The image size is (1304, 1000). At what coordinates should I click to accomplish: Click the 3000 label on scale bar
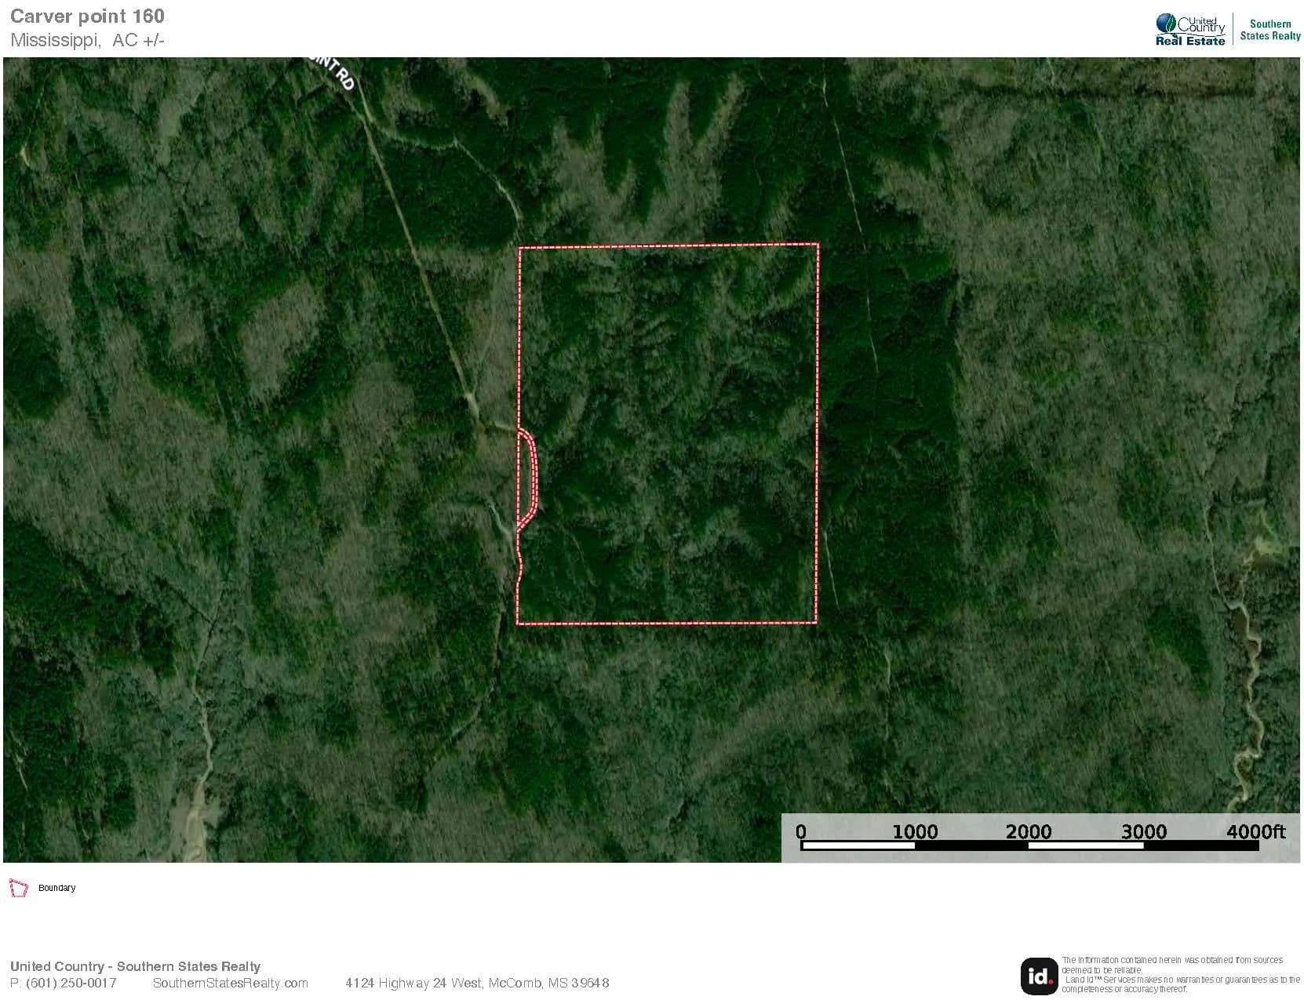coord(1143,831)
